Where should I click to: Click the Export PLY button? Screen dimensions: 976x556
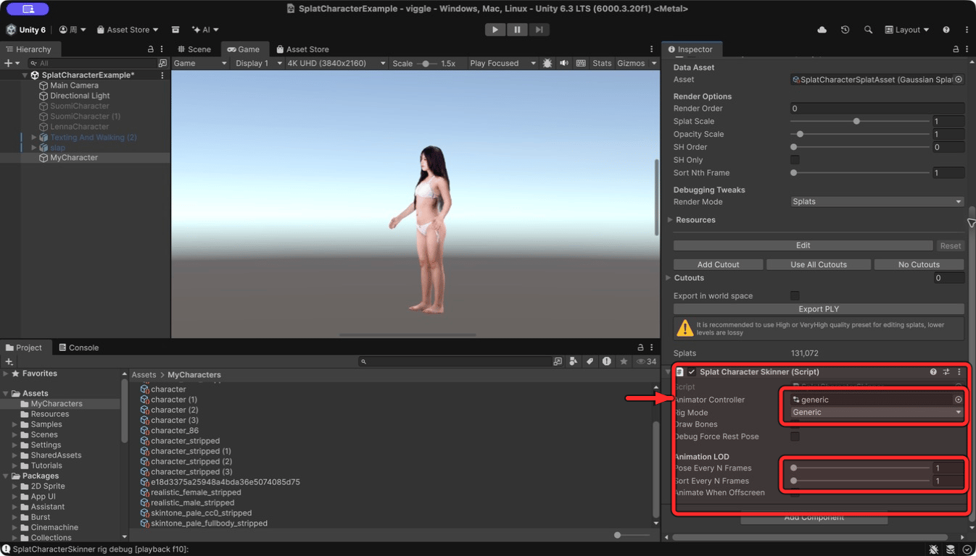tap(819, 309)
